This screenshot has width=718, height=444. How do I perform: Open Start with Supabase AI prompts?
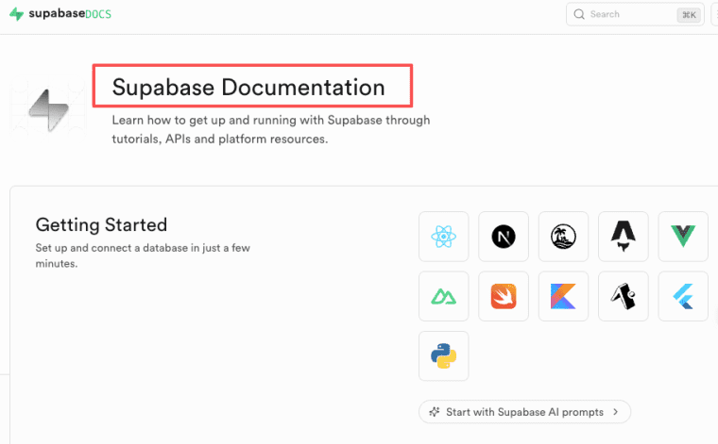click(524, 412)
